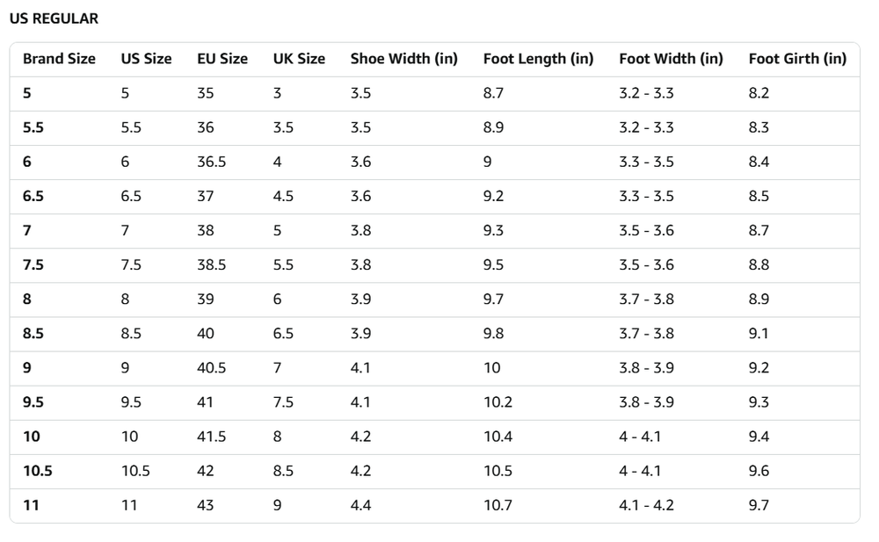This screenshot has width=879, height=542.
Task: Select the foot length 10.7 cell
Action: pyautogui.click(x=498, y=505)
